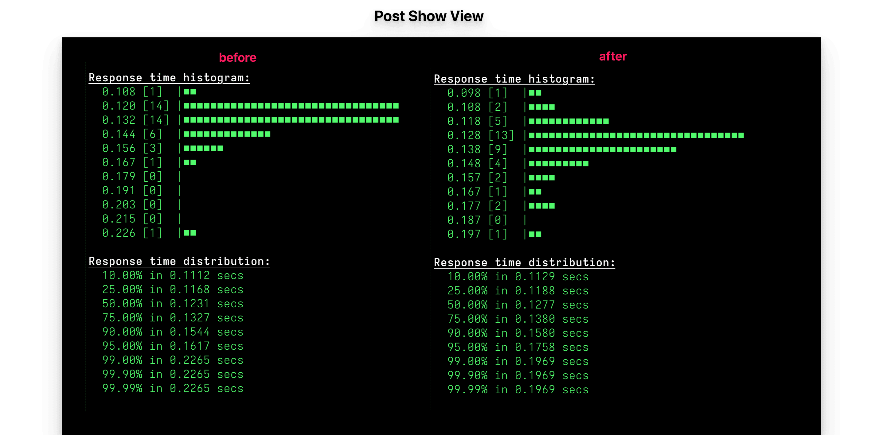Click histogram row '0.118 [5]'
883x435 pixels.
pyautogui.click(x=528, y=121)
